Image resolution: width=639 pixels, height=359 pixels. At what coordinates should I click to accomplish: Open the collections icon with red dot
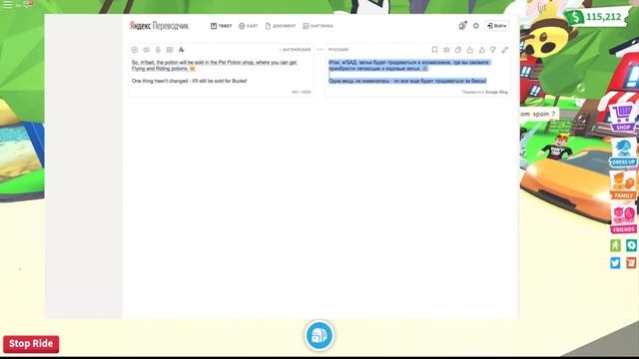coord(462,25)
